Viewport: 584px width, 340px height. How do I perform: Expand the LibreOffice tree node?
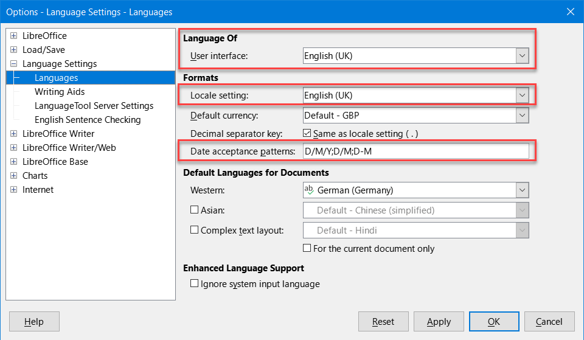coord(14,36)
